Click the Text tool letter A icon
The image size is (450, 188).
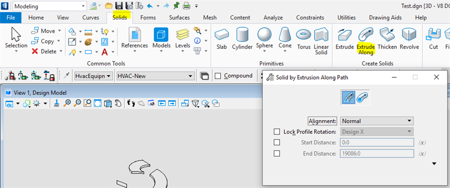pyautogui.click(x=105, y=52)
